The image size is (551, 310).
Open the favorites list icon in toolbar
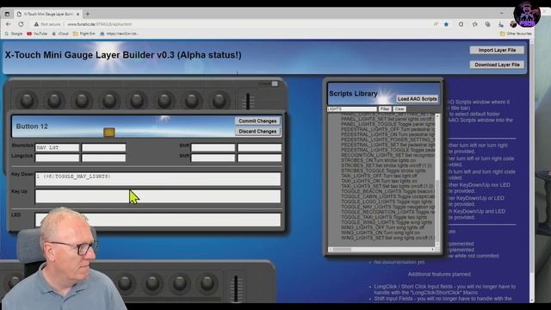point(474,24)
